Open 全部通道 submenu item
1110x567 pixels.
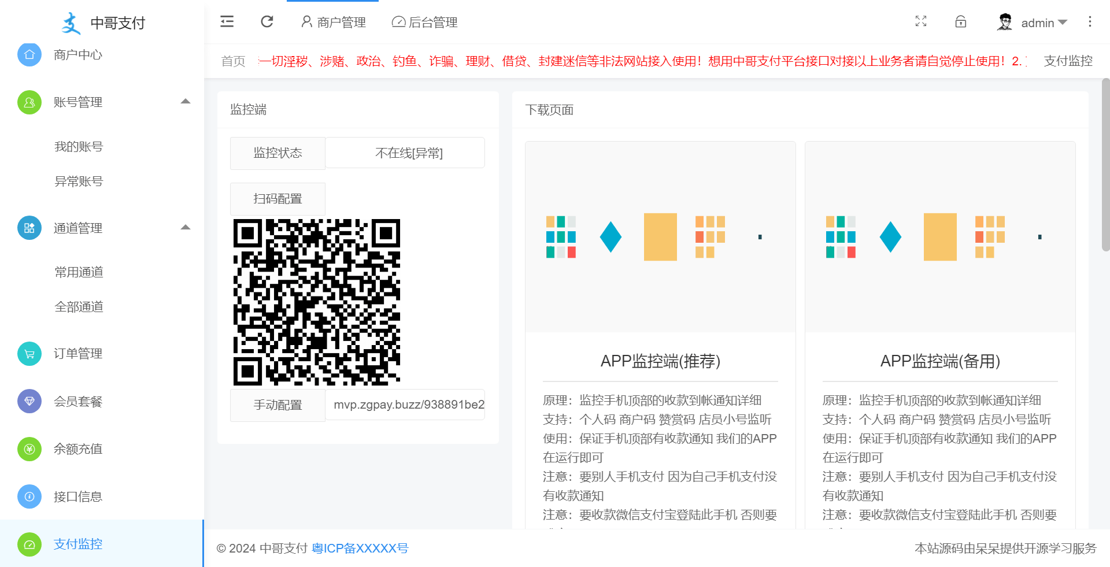(x=79, y=307)
